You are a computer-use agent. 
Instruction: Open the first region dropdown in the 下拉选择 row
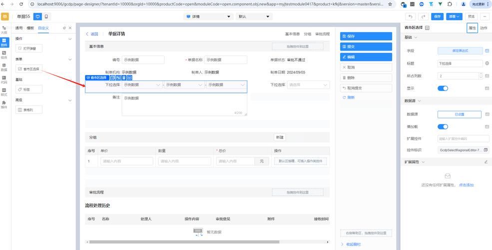142,85
